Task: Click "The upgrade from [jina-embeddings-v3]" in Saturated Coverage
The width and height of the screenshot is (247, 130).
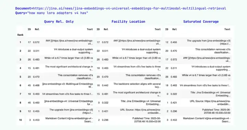Action: [x=209, y=41]
